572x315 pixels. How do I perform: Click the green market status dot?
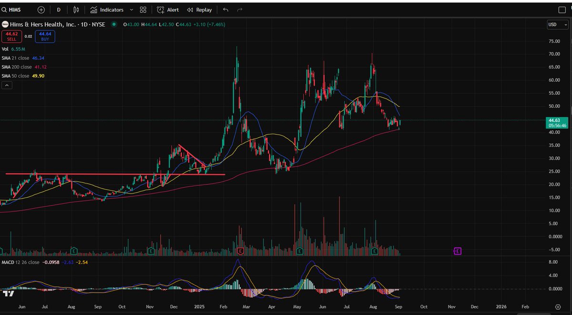[114, 24]
